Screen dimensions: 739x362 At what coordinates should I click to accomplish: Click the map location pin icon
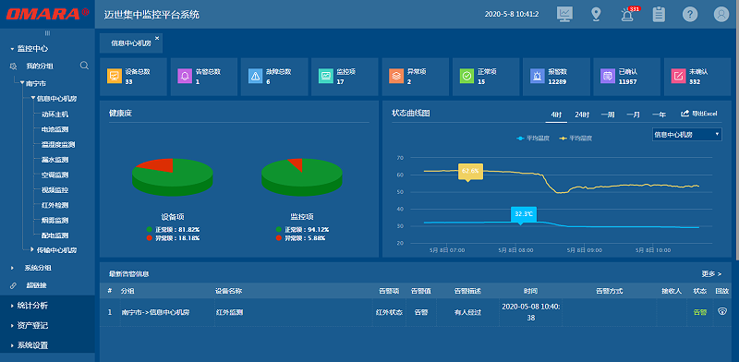click(596, 14)
